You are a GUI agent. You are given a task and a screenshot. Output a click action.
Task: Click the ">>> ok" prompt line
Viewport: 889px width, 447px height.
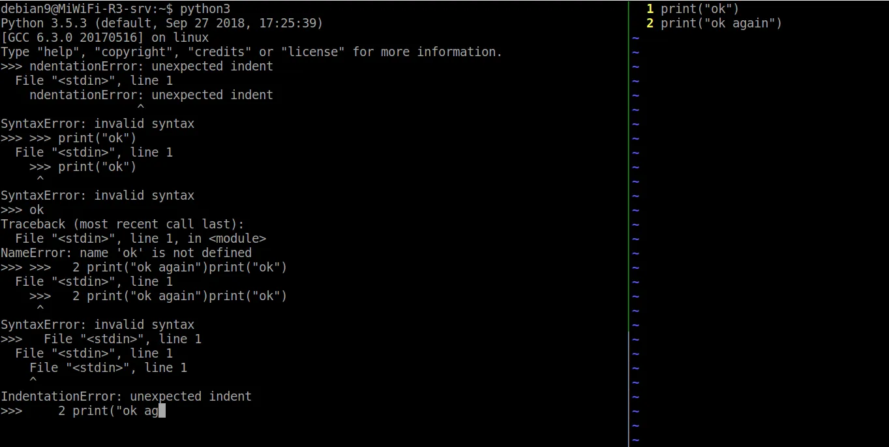click(x=22, y=210)
